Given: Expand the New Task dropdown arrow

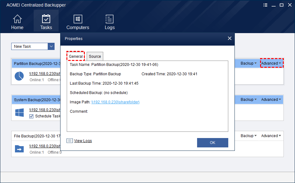Looking at the screenshot, I should coord(51,46).
